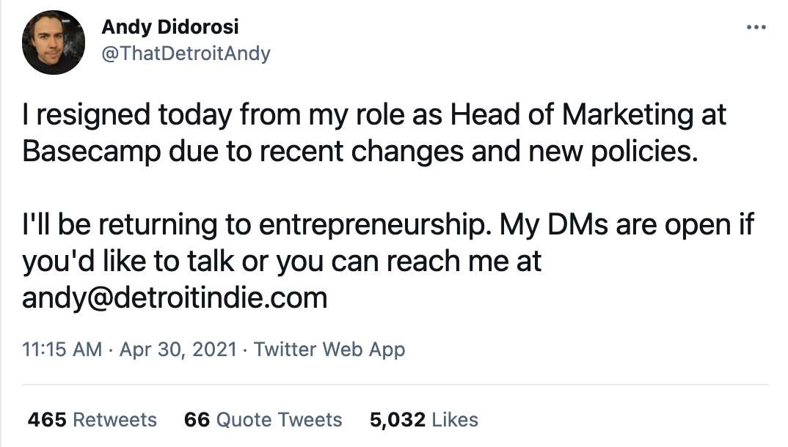
Task: Click the @ThatDetroitAndy handle
Action: coord(185,53)
